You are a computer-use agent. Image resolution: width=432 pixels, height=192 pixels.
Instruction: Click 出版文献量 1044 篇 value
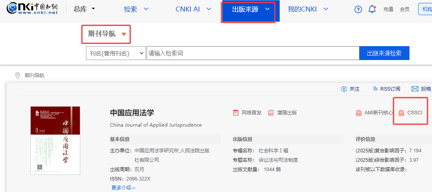[x=272, y=170]
